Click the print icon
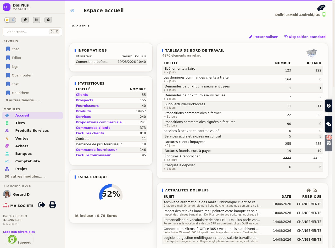Viewport: 335px width, 248px height. (x=53, y=205)
